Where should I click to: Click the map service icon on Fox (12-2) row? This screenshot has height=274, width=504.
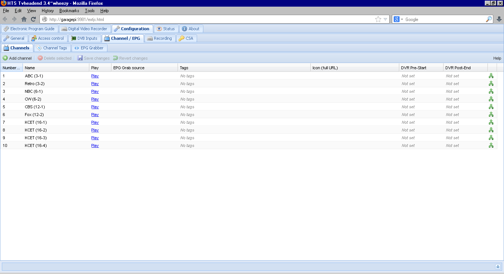coord(491,115)
